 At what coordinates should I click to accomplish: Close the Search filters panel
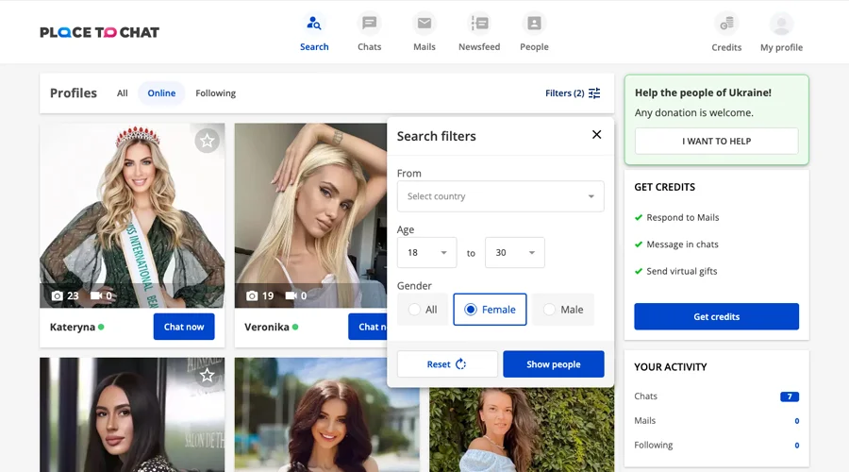597,134
